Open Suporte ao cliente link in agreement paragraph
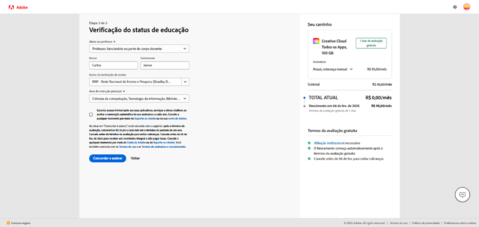 tap(164, 142)
